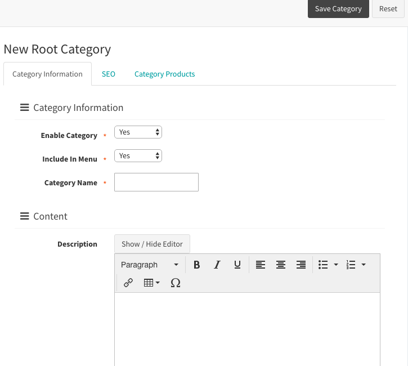Screen dimensions: 408x366
Task: Focus the Category Name text field
Action: tap(156, 182)
